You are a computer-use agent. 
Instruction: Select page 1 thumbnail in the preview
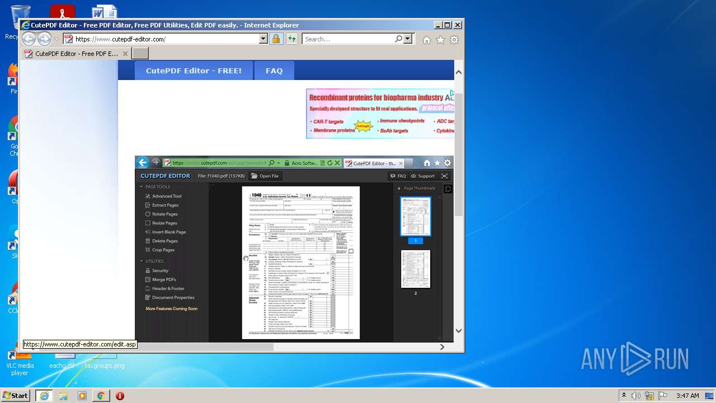(415, 216)
